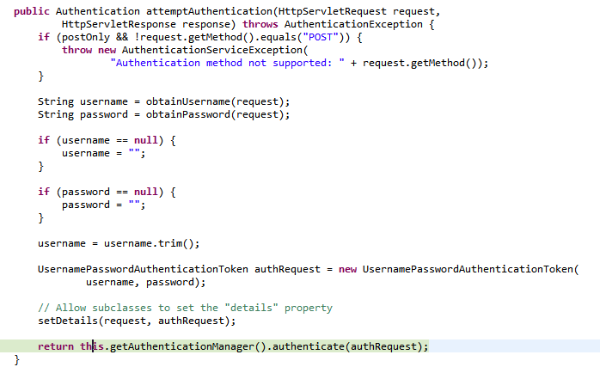Viewport: 600px width, 367px height.
Task: Click the 'new' keyword before UsernamePasswordAuthenticationToken
Action: point(347,269)
